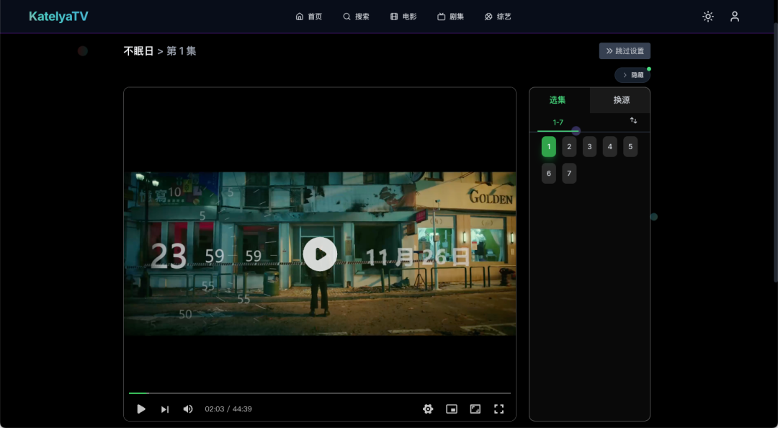The image size is (778, 428).
Task: Open the 1-7 episode range selector
Action: click(558, 122)
